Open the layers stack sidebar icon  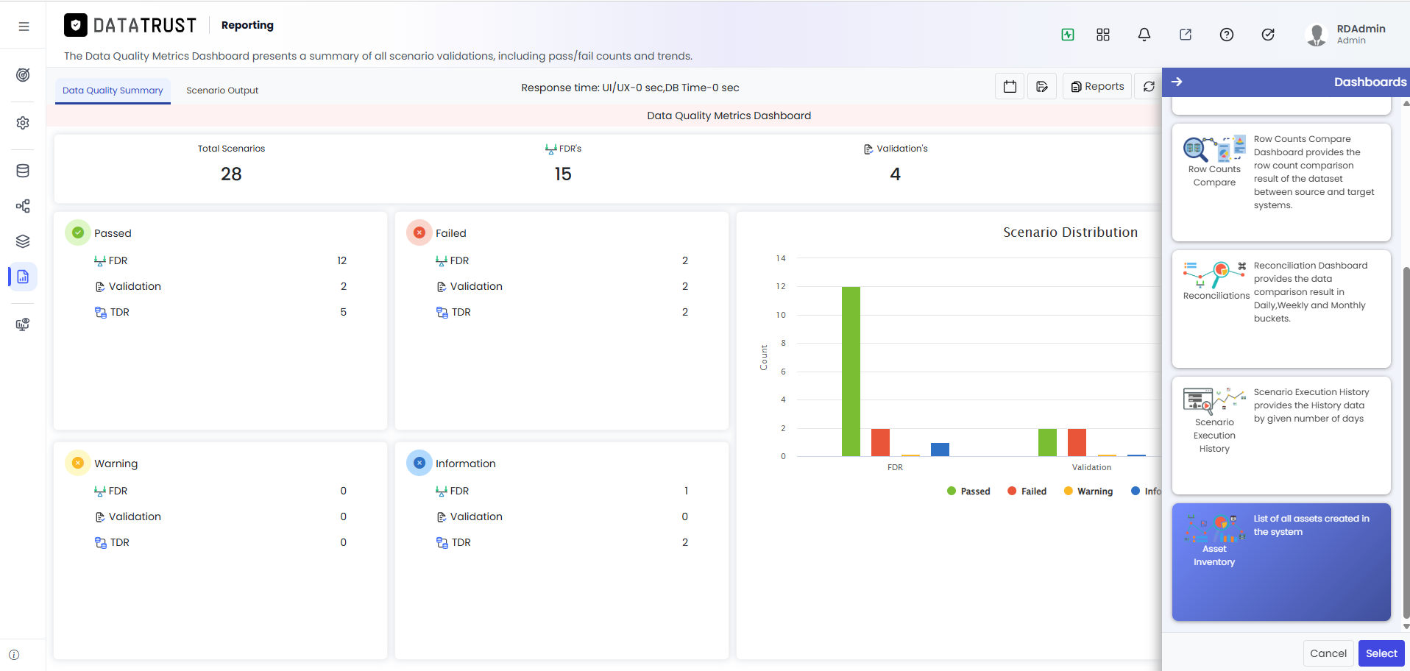pos(23,241)
